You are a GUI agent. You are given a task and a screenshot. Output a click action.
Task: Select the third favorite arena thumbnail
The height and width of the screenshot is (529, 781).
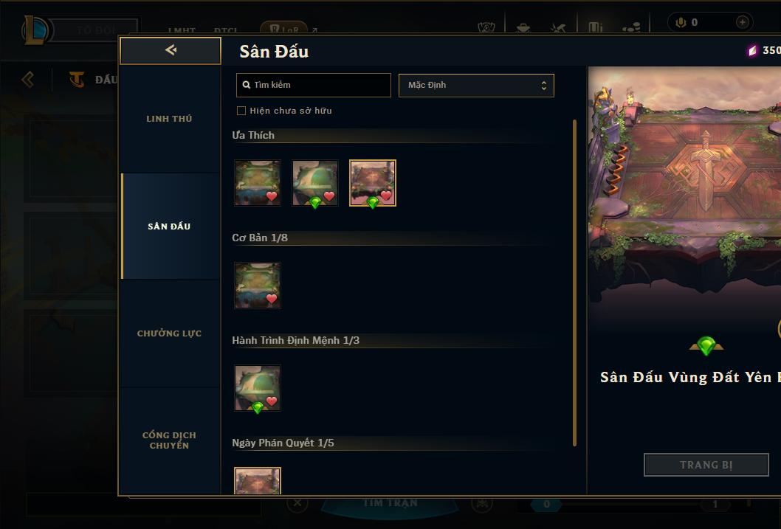(373, 183)
